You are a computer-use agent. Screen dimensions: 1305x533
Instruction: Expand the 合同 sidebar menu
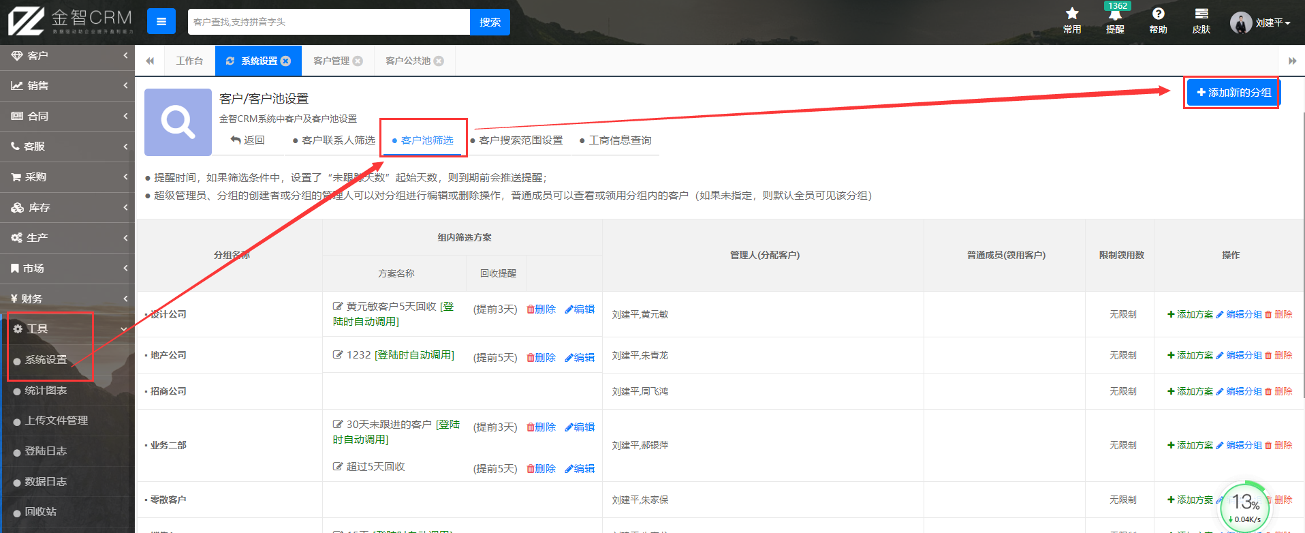(x=67, y=117)
